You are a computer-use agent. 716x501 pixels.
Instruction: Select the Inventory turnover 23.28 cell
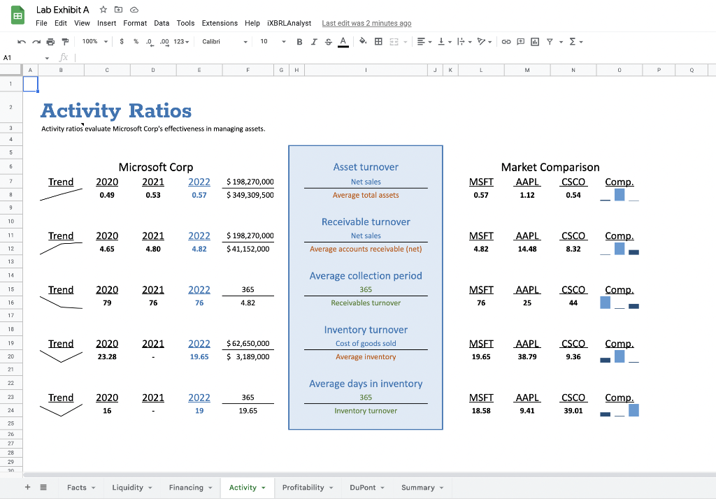(x=107, y=356)
